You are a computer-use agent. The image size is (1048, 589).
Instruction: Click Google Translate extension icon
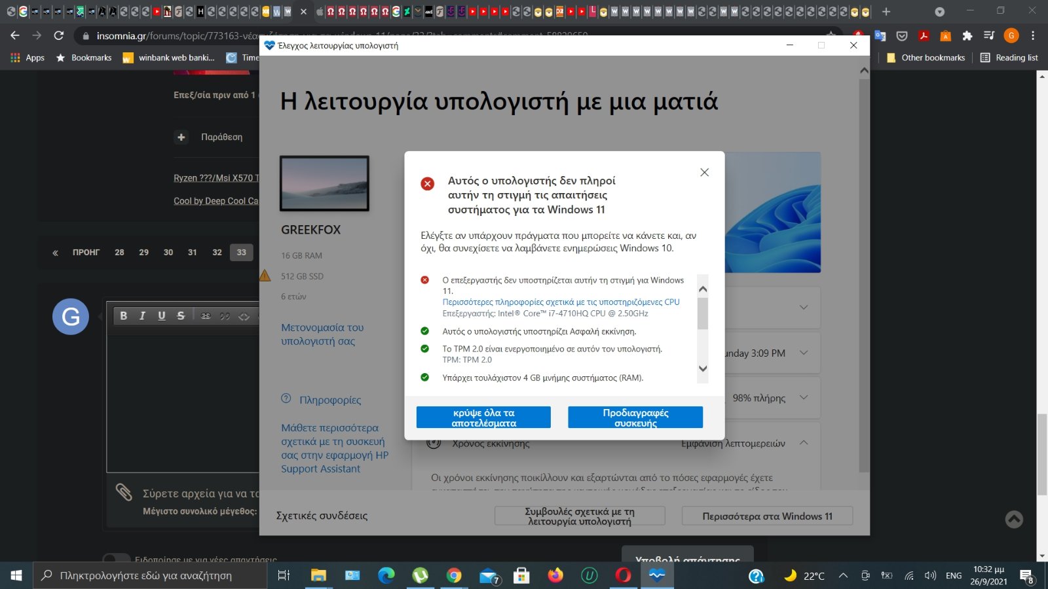[880, 35]
